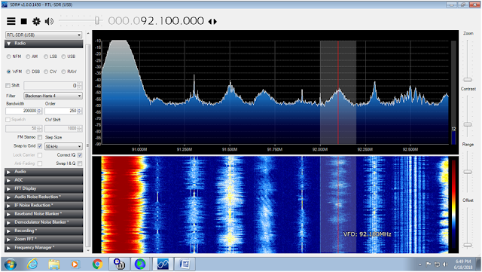482x272 pixels.
Task: Stop the radio with the stop button
Action: pyautogui.click(x=23, y=21)
